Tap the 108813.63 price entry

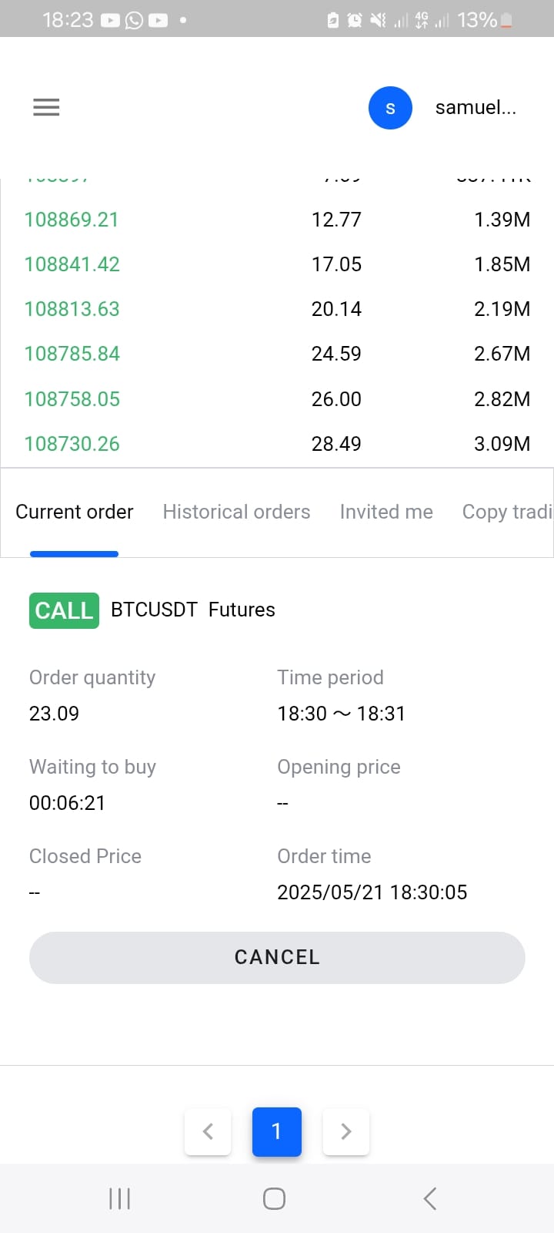(72, 309)
